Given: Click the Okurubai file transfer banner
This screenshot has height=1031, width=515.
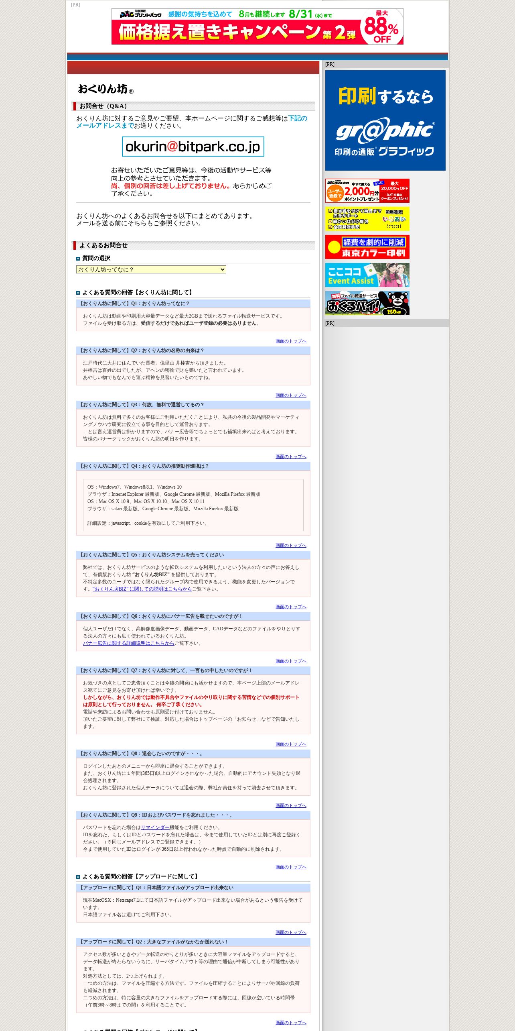Looking at the screenshot, I should (367, 303).
